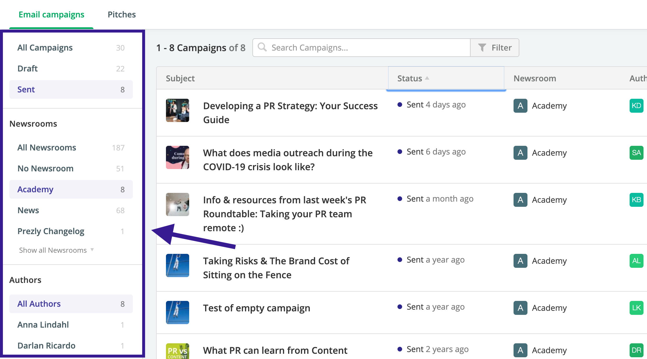This screenshot has height=359, width=647.
Task: Choose the Academy newsroom in sidebar
Action: [71, 189]
